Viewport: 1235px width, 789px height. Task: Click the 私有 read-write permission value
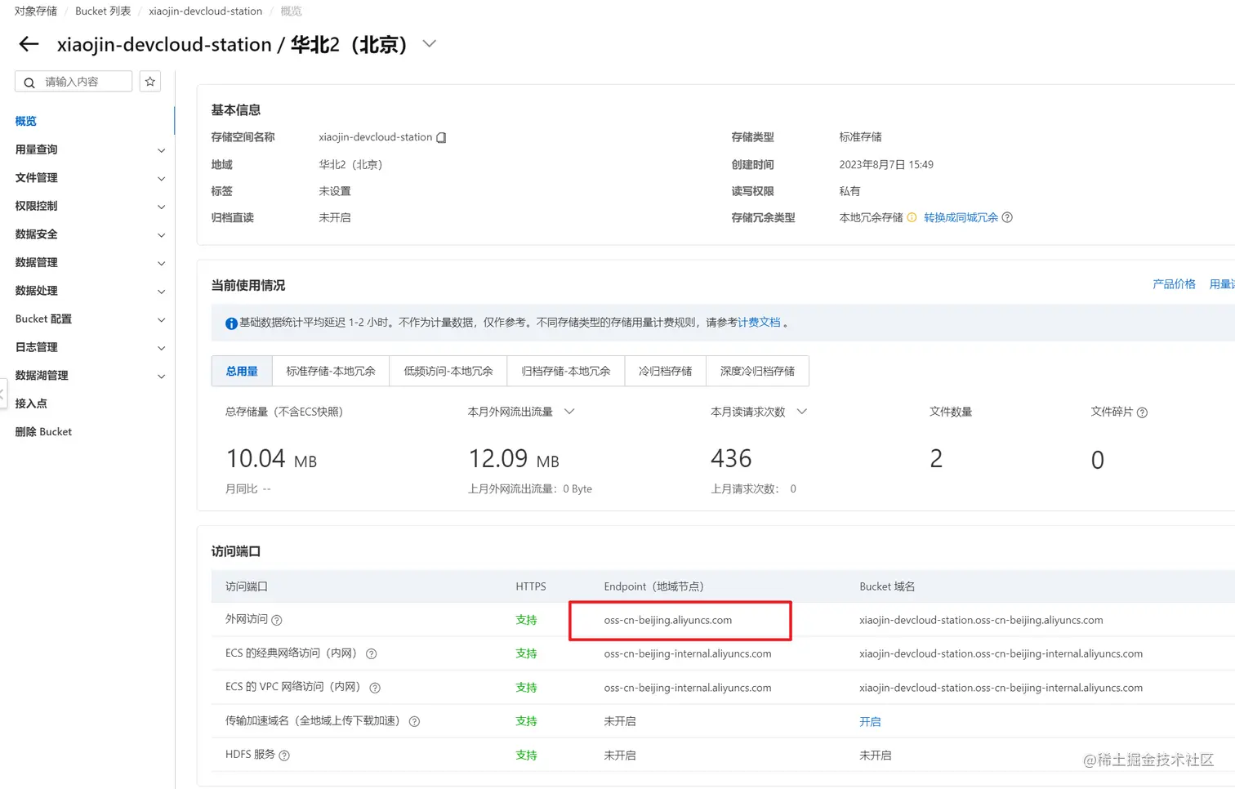[849, 191]
